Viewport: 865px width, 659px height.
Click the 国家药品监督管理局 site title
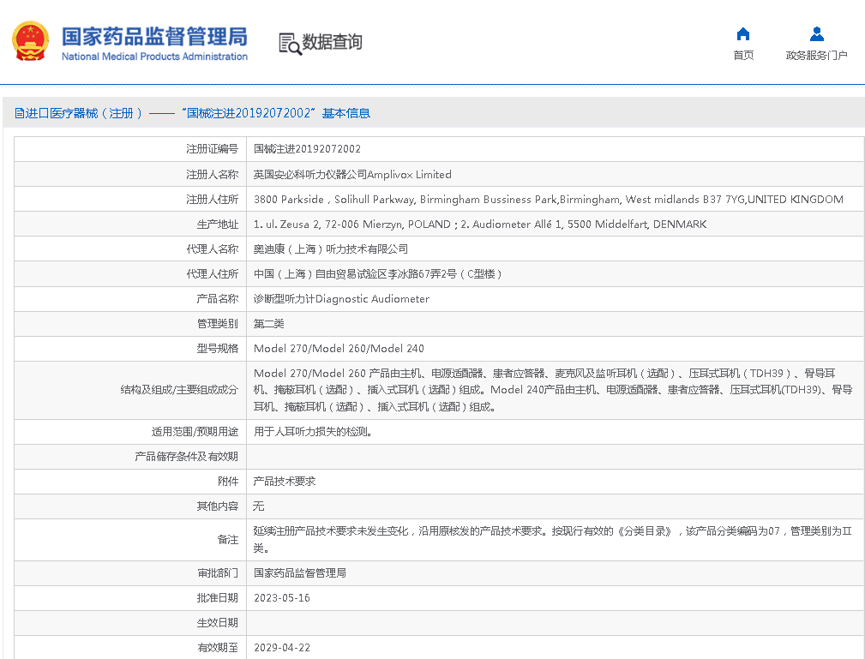154,36
